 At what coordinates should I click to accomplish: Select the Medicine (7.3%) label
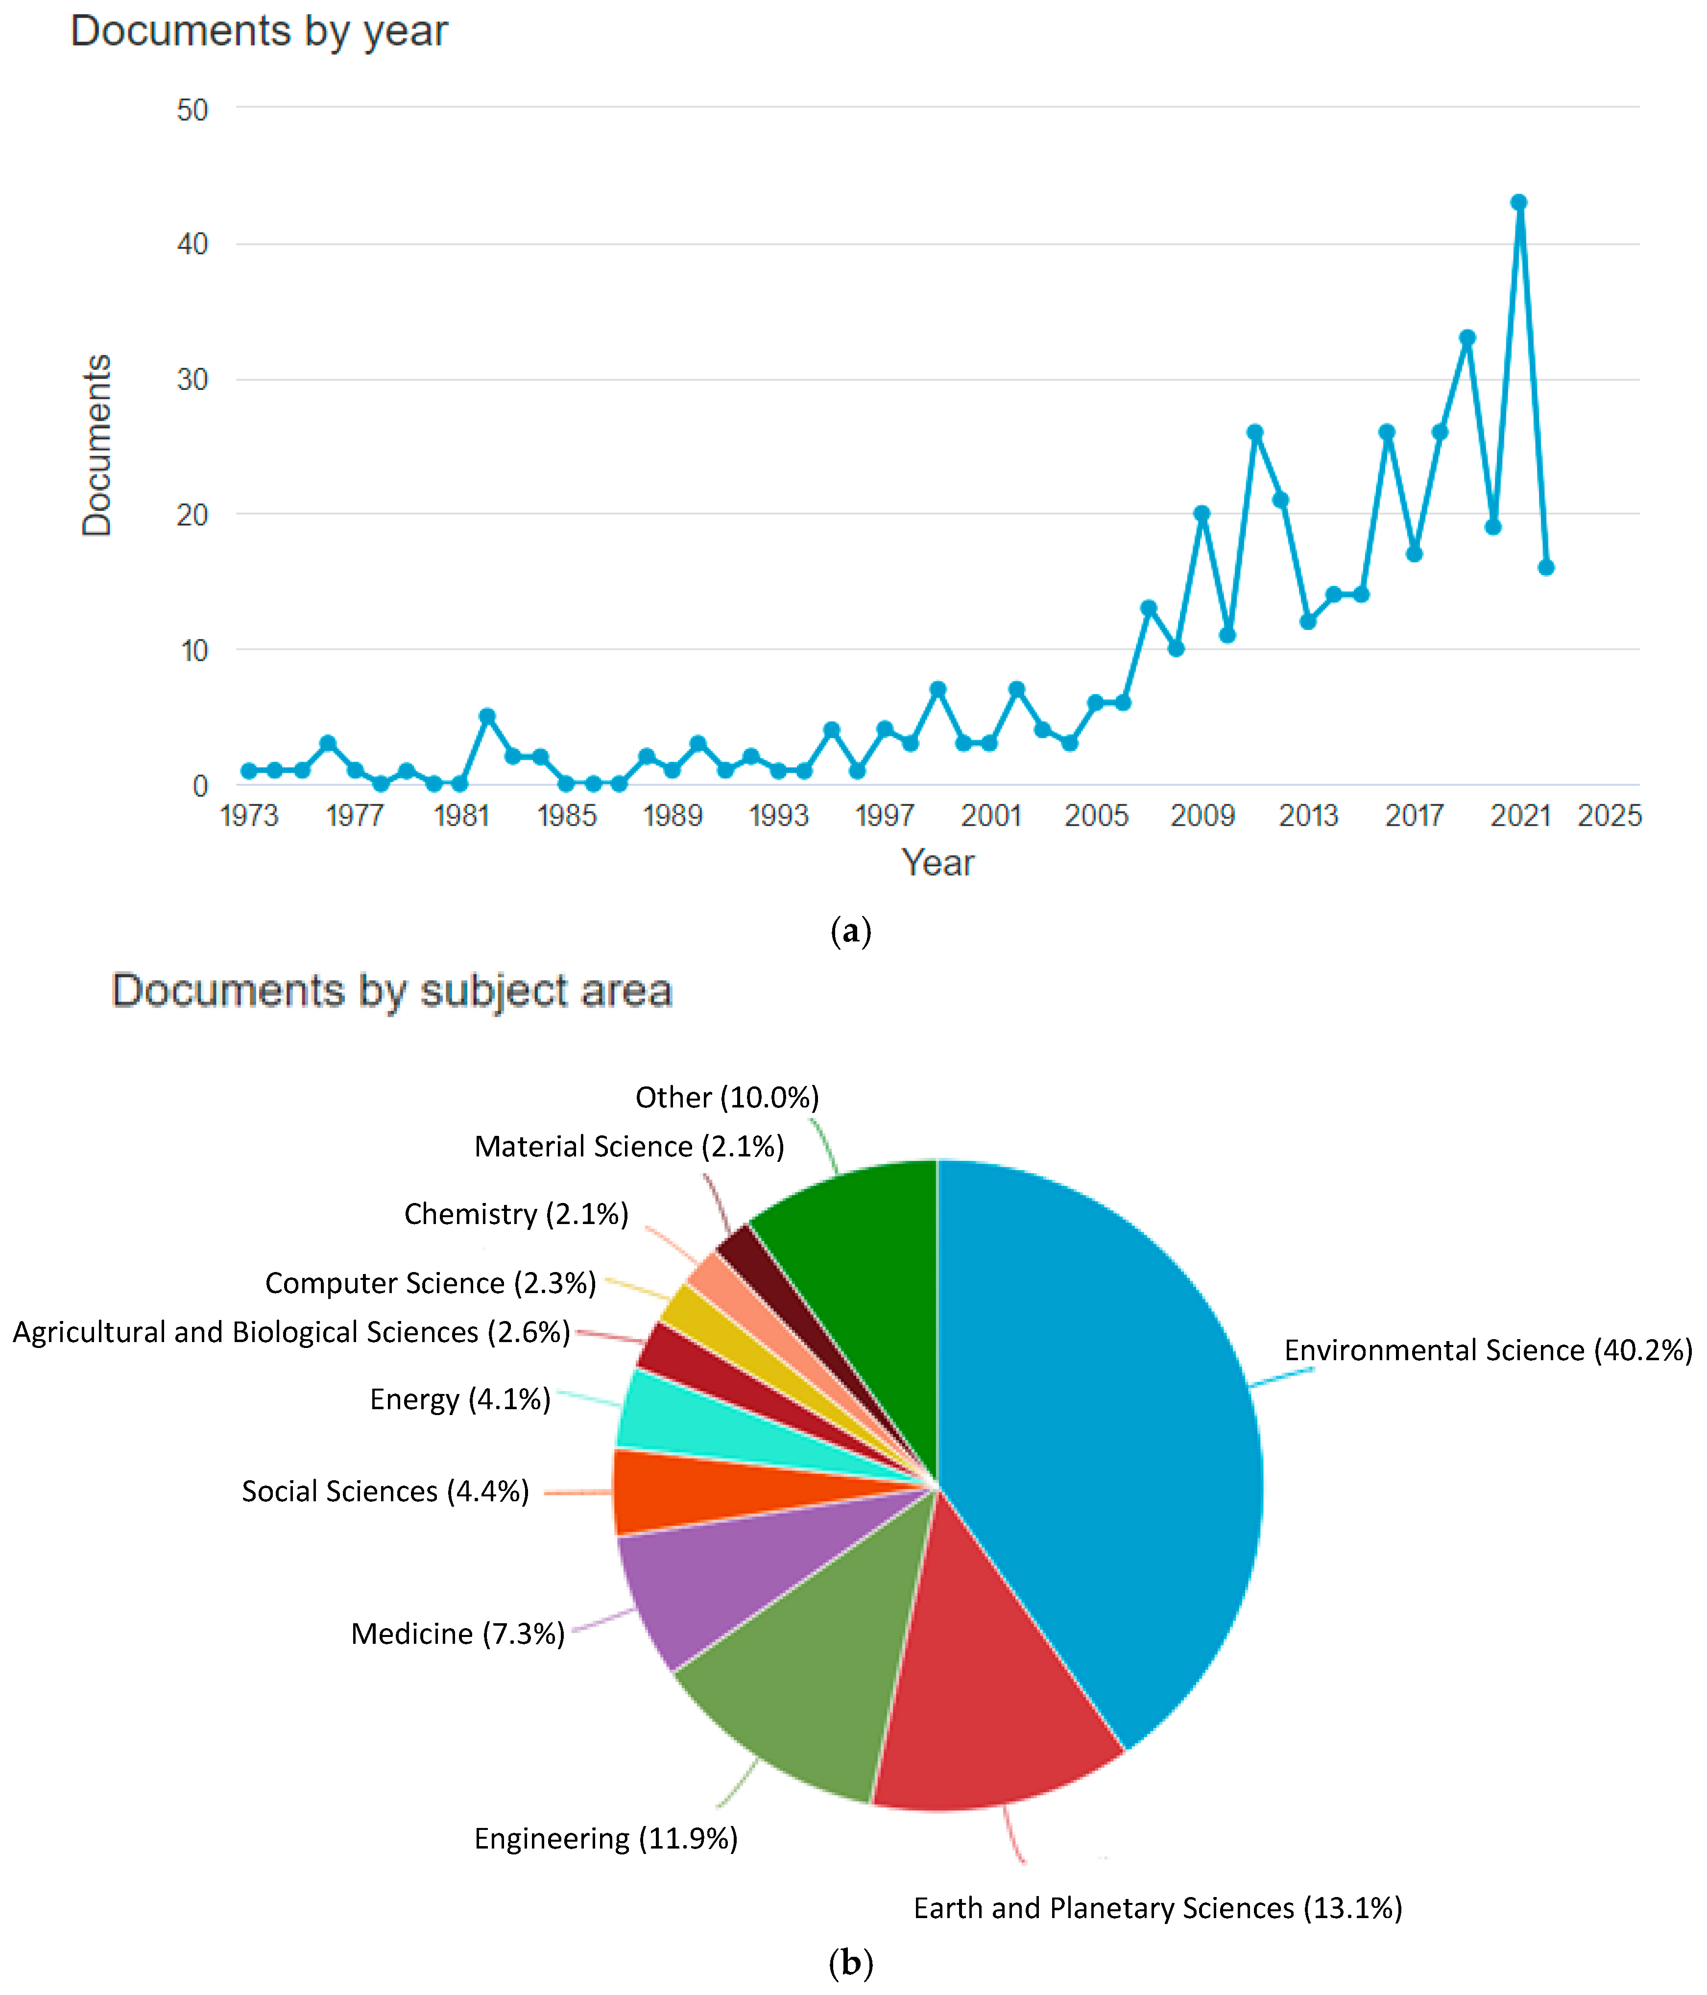[457, 1633]
